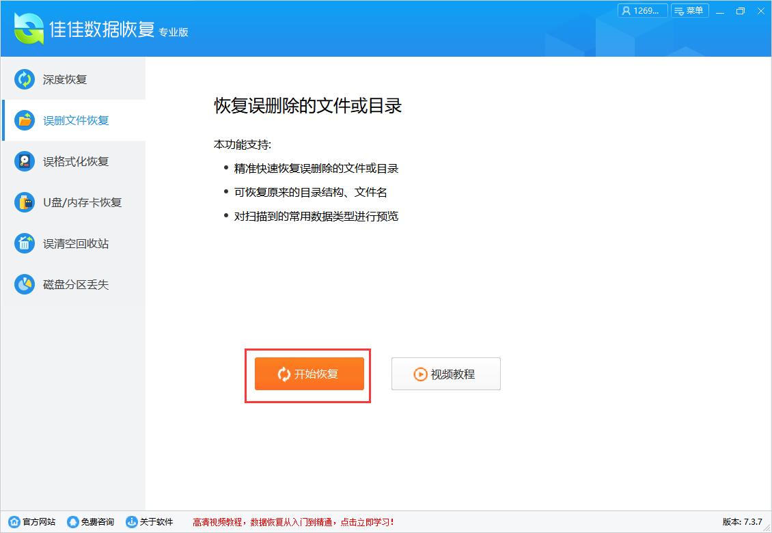Select the 深度恢复 sidebar icon
The image size is (772, 533).
(x=25, y=79)
